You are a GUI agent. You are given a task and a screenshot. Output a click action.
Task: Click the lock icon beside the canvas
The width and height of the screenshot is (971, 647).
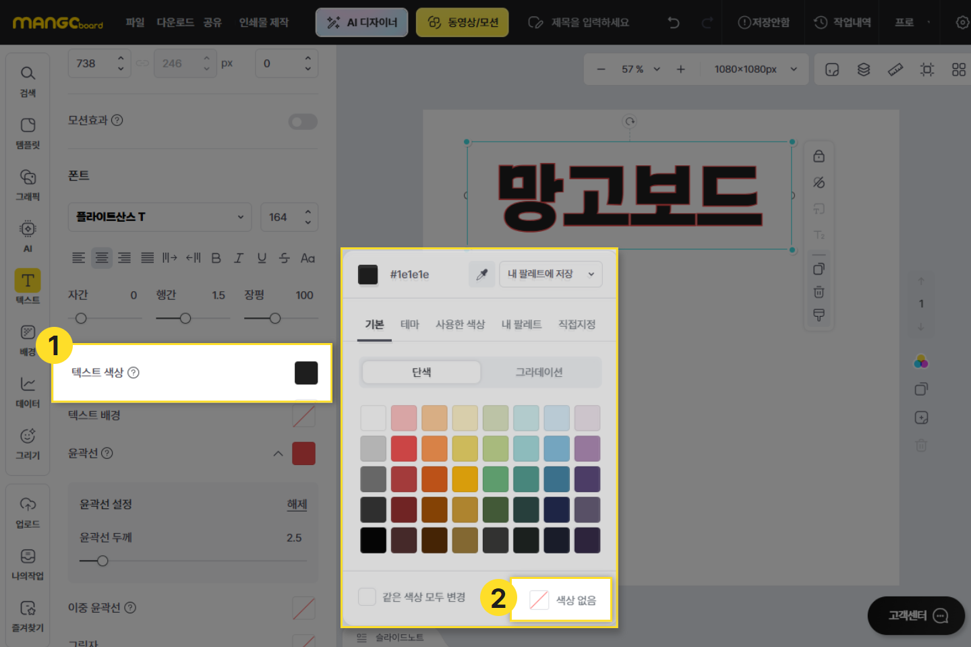819,156
